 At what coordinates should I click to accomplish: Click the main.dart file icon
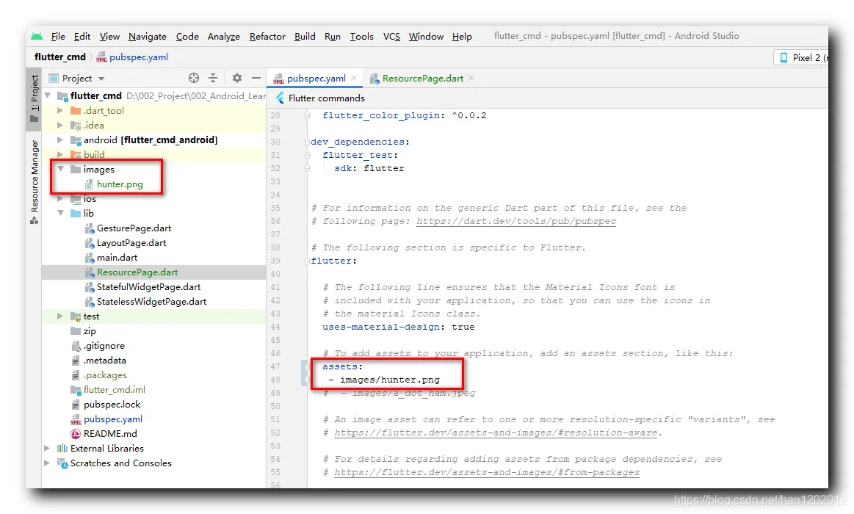click(90, 258)
